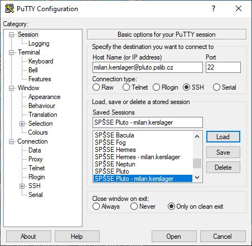Collapse the Session tree node
This screenshot has height=246, width=252.
[x=12, y=35]
